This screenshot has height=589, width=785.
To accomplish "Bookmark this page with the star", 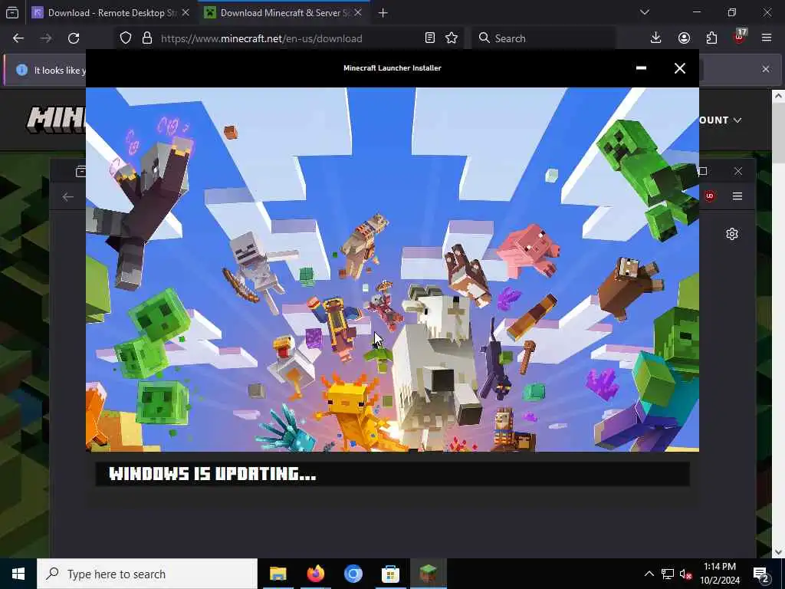I will point(452,38).
